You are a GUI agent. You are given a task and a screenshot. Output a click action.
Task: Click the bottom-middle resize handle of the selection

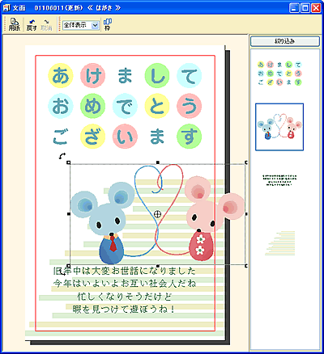pos(158,266)
